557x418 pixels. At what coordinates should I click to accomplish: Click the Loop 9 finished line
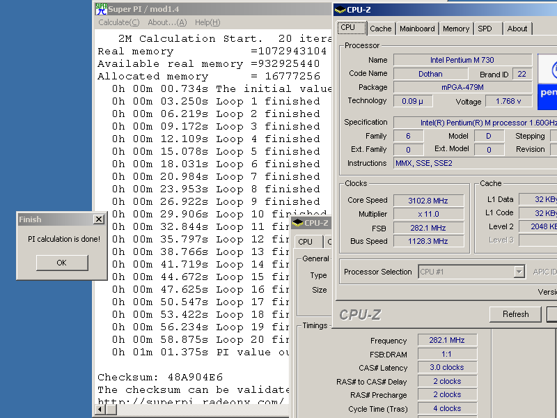[216, 201]
